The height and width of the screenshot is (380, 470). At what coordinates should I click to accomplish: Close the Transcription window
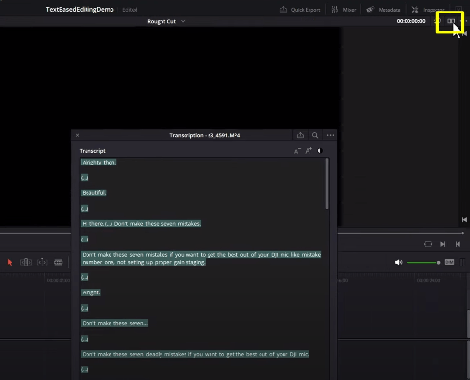click(77, 135)
